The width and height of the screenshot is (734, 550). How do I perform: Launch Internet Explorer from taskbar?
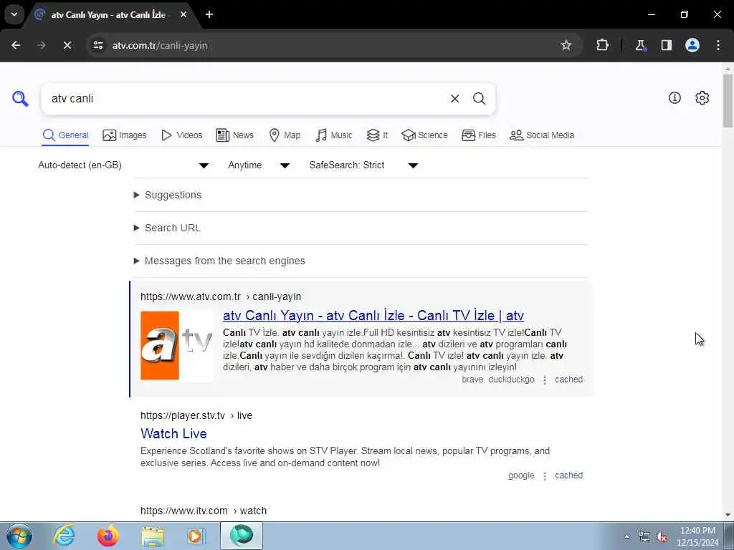pyautogui.click(x=64, y=536)
